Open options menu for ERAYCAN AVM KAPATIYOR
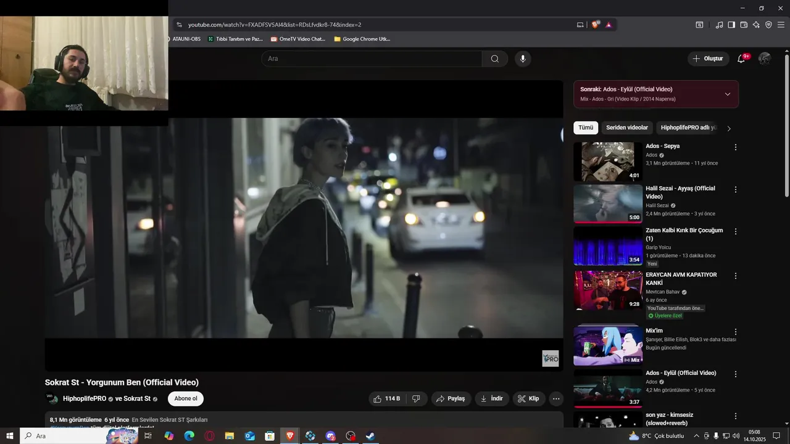 coord(735,276)
